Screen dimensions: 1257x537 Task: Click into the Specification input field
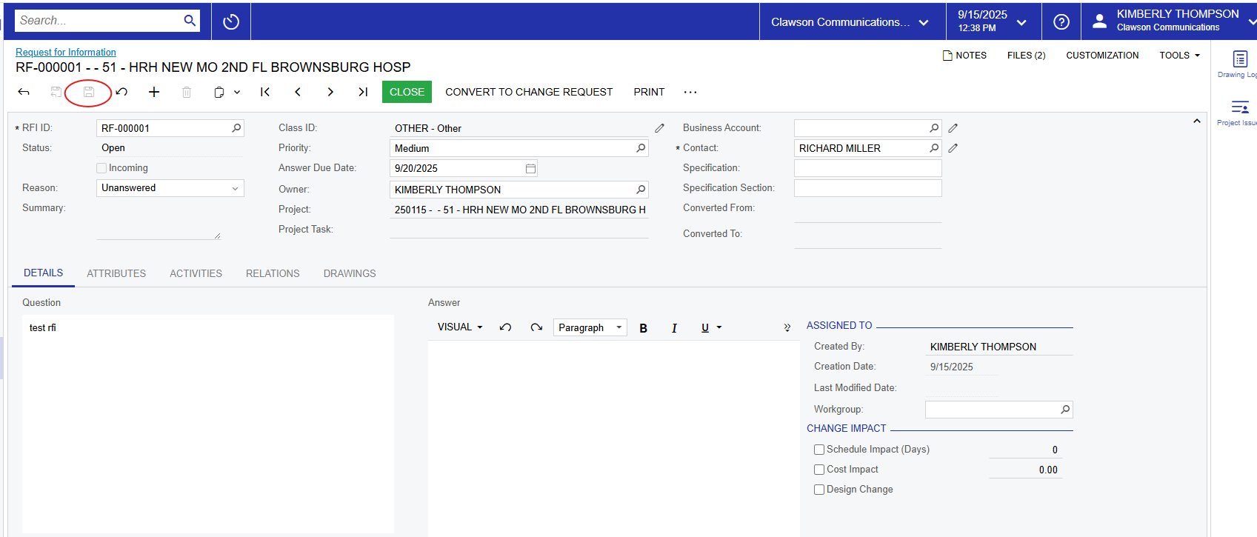click(867, 168)
